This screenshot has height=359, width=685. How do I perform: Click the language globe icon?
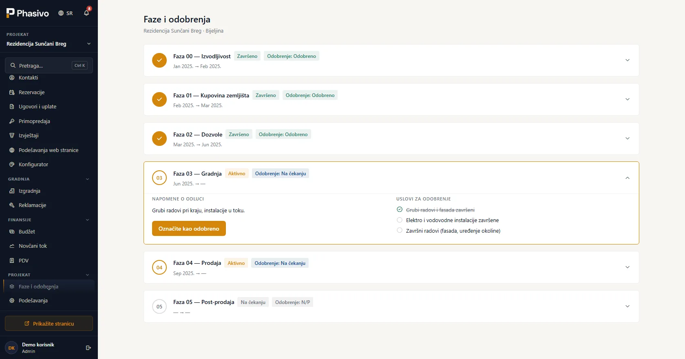pos(61,13)
